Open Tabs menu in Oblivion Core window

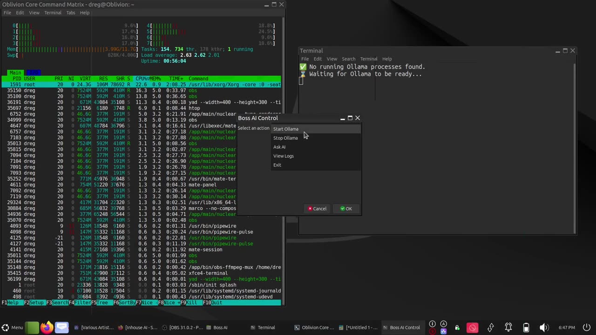tap(70, 13)
